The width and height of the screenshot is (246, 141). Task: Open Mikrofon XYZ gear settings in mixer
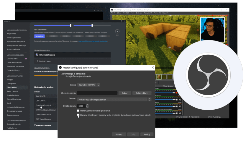[180, 100]
